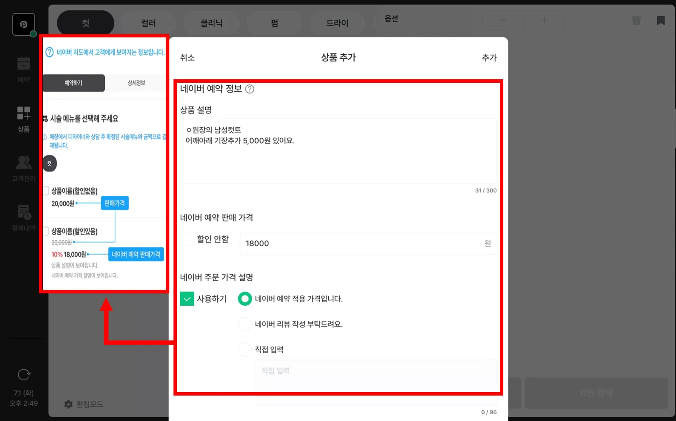Select the 상세정보 tab in preview
The width and height of the screenshot is (676, 421).
tap(136, 83)
